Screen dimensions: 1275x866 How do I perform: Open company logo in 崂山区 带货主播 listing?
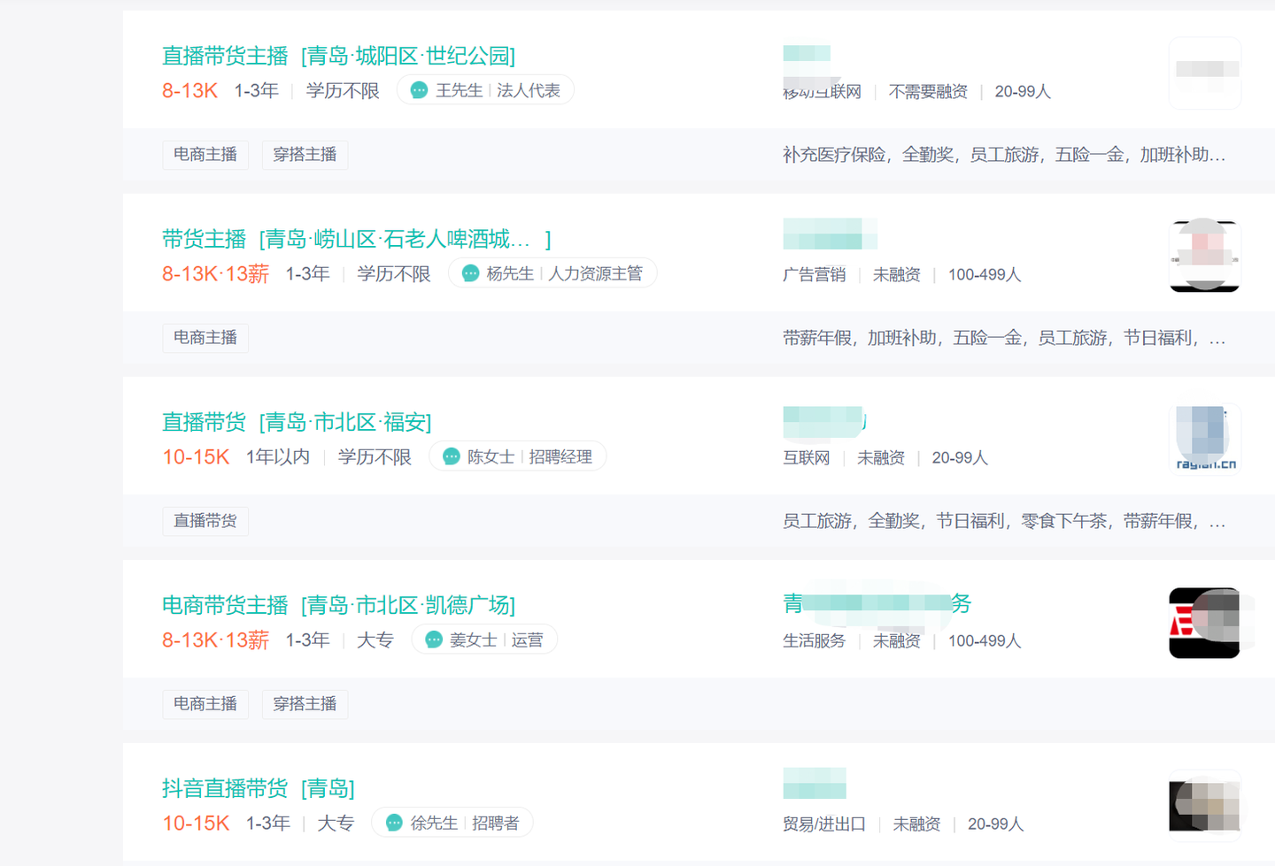(1204, 257)
